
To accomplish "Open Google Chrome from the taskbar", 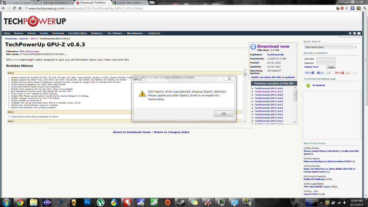I will click(x=20, y=202).
